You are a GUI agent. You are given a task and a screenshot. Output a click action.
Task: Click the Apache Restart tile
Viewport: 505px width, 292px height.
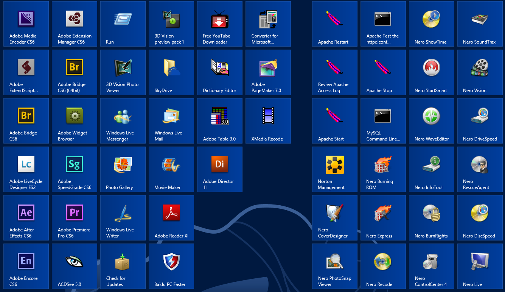click(x=335, y=24)
